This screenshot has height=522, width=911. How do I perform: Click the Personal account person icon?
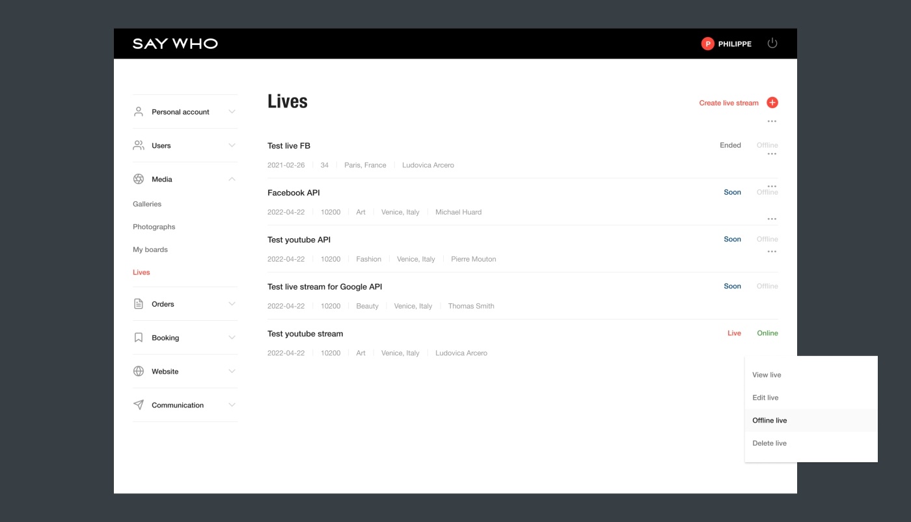pyautogui.click(x=139, y=112)
